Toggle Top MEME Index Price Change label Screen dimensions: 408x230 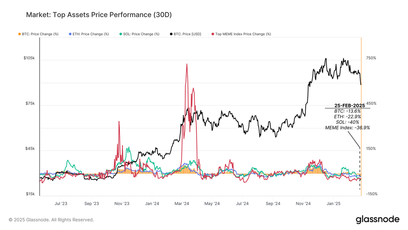[243, 34]
